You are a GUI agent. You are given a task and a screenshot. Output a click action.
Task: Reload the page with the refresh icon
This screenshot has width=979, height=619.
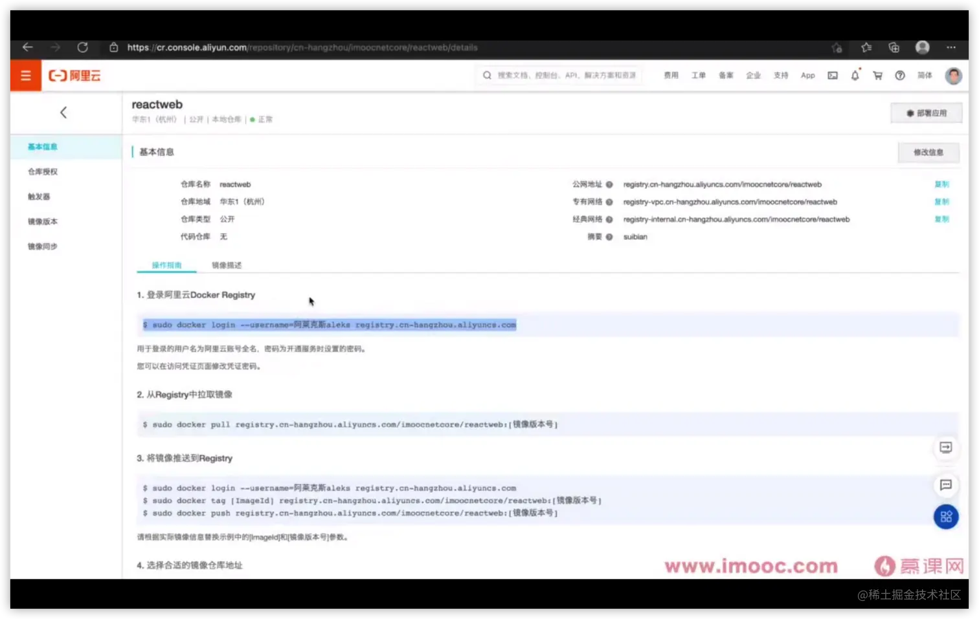[82, 47]
